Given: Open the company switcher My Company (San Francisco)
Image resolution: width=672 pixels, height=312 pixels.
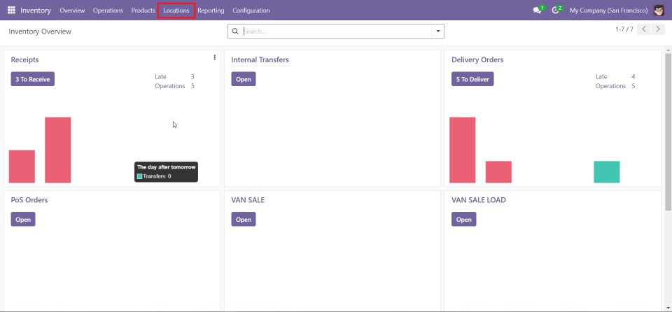Looking at the screenshot, I should pos(608,10).
